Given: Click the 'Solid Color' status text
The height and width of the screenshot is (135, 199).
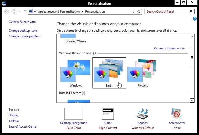Looking at the screenshot, I should (x=73, y=128).
